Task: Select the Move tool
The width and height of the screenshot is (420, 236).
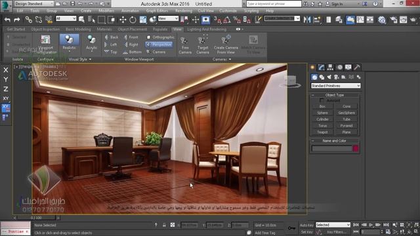Action: click(123, 20)
